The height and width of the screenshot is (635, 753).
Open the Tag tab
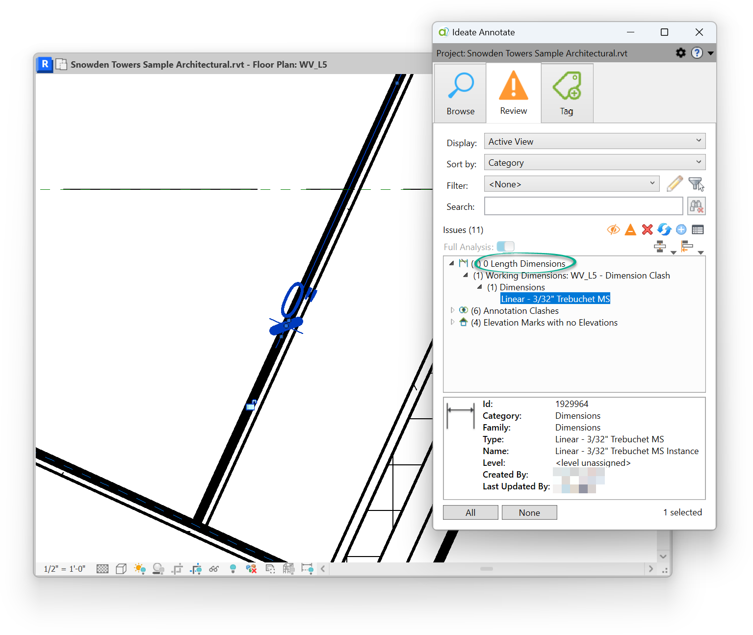point(567,93)
